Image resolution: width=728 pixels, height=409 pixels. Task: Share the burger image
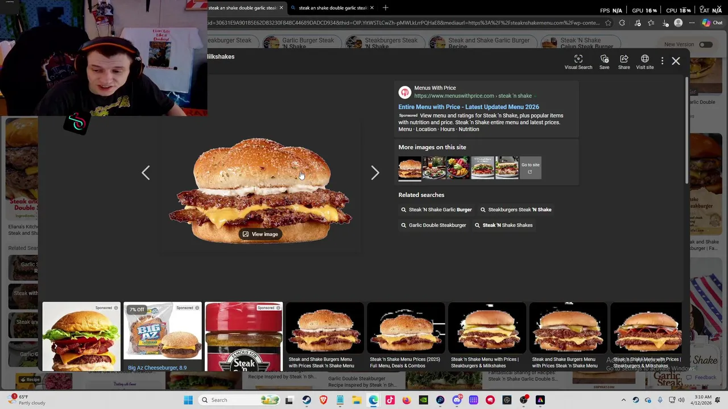click(624, 62)
